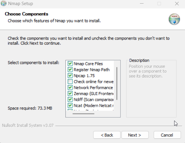
Task: Toggle Ncat Modern Netcat checkbox
Action: 70,105
